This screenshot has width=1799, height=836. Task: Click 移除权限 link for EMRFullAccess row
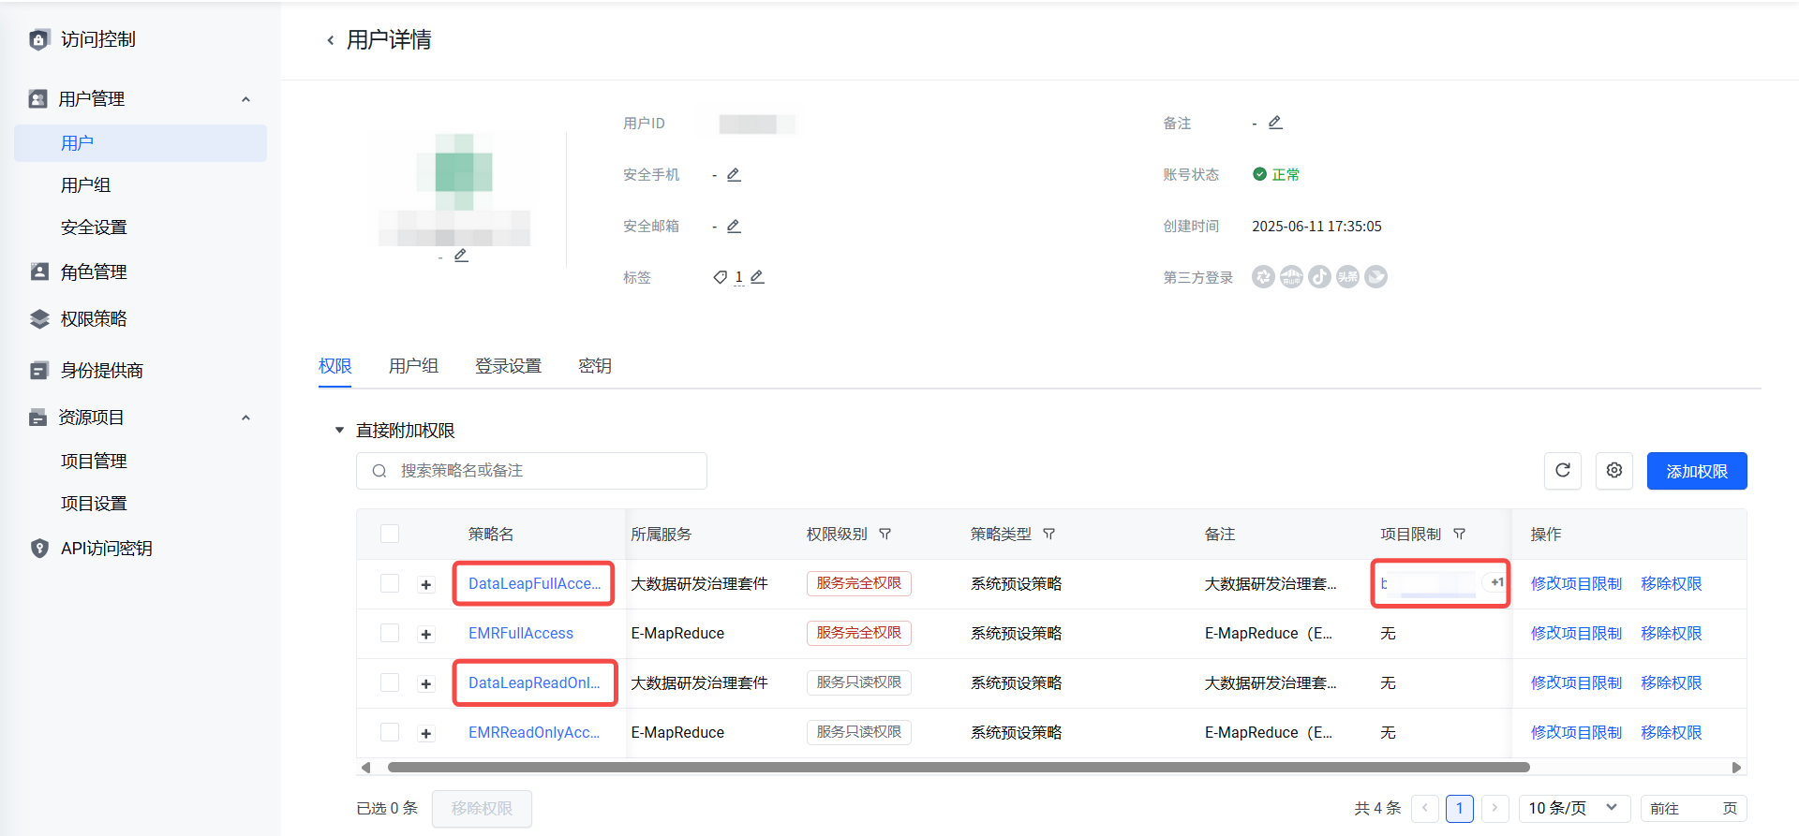point(1671,634)
